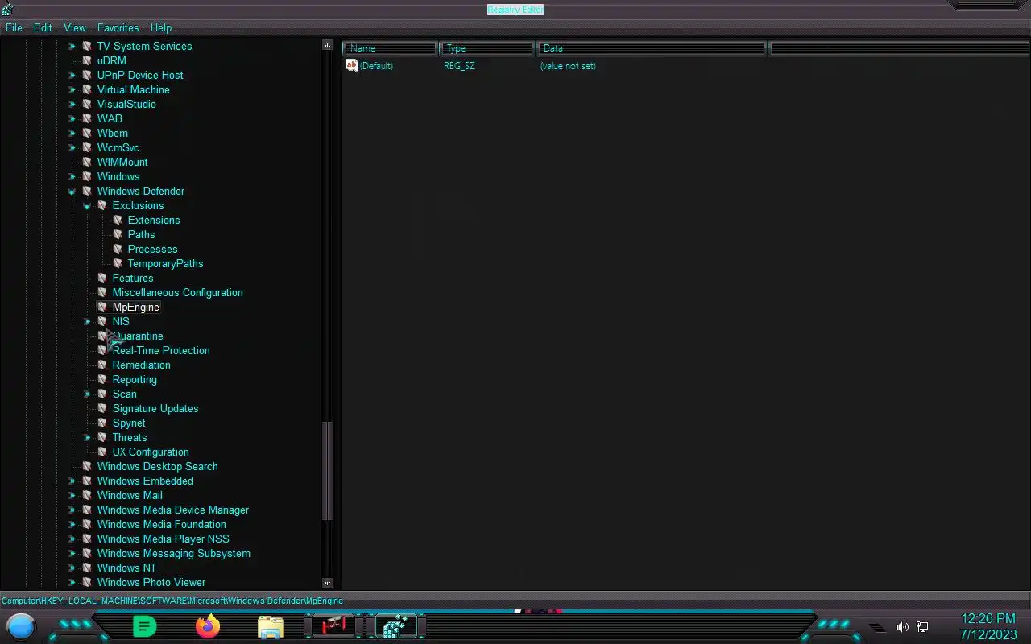
Task: Launch Firefox from the taskbar
Action: coord(208,626)
